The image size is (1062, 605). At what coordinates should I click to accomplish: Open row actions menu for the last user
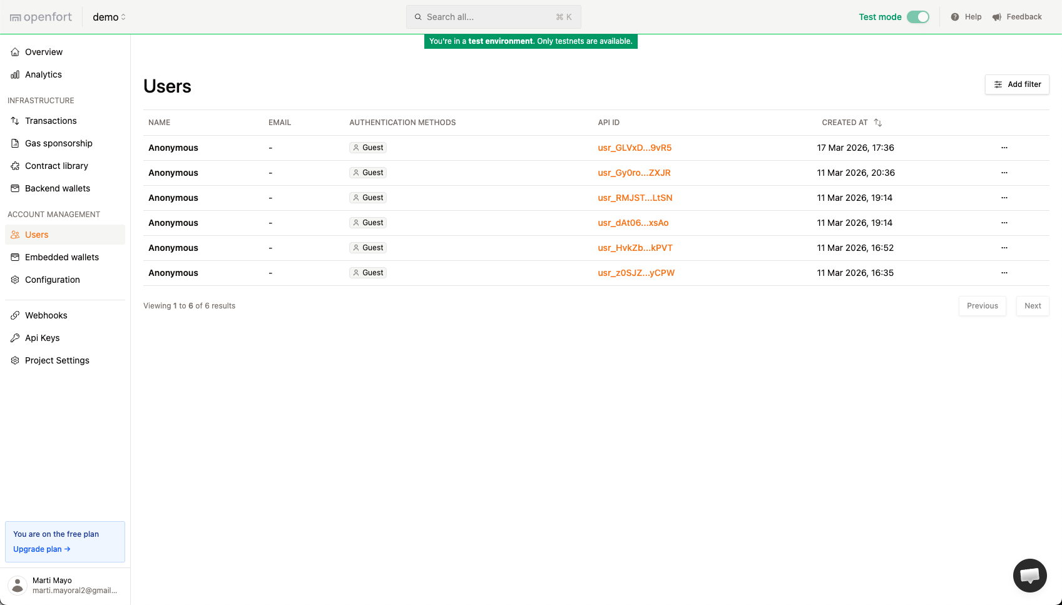[1004, 273]
